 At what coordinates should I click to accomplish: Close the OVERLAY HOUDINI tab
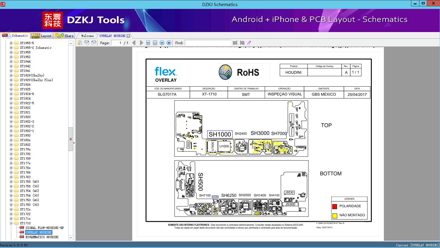tap(128, 36)
